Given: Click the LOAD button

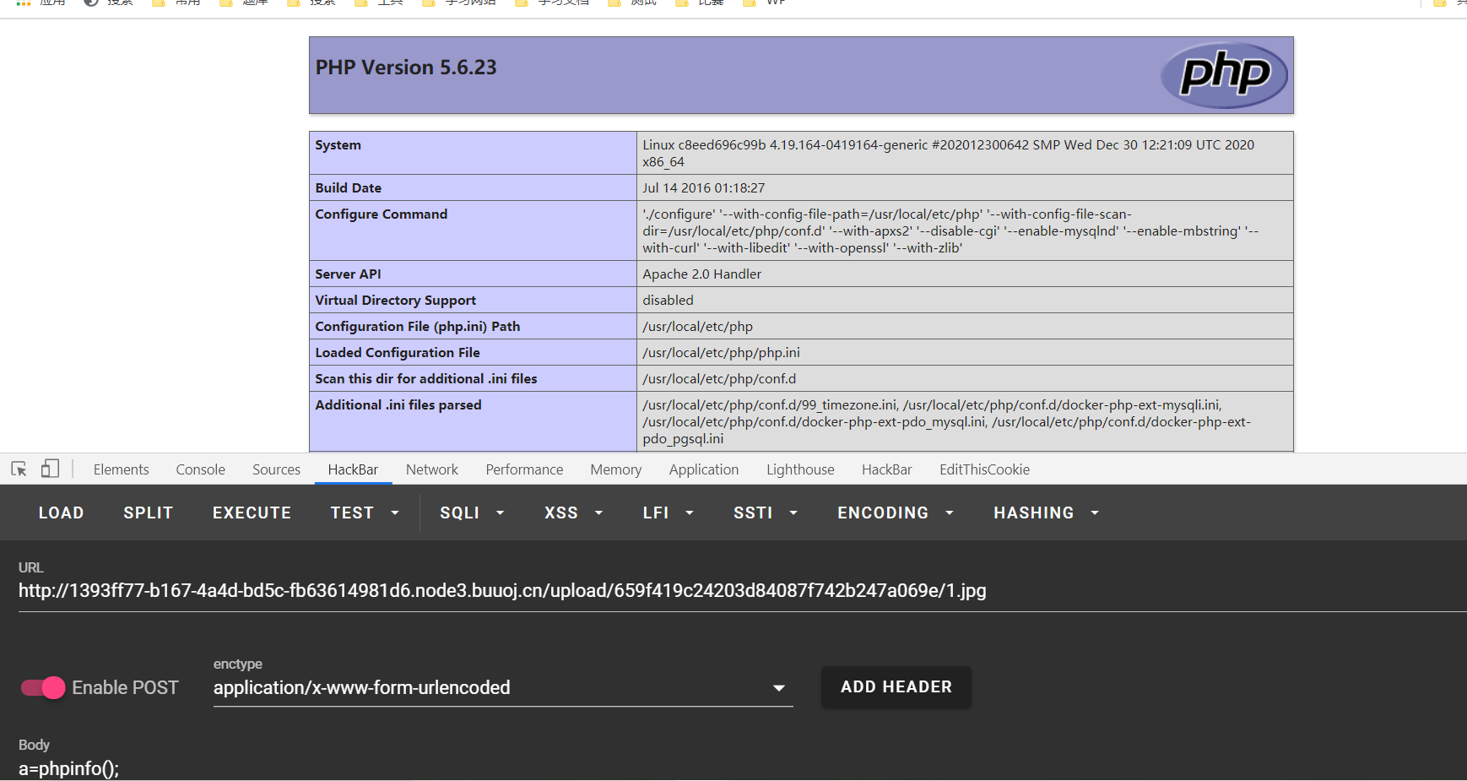Looking at the screenshot, I should 61,513.
